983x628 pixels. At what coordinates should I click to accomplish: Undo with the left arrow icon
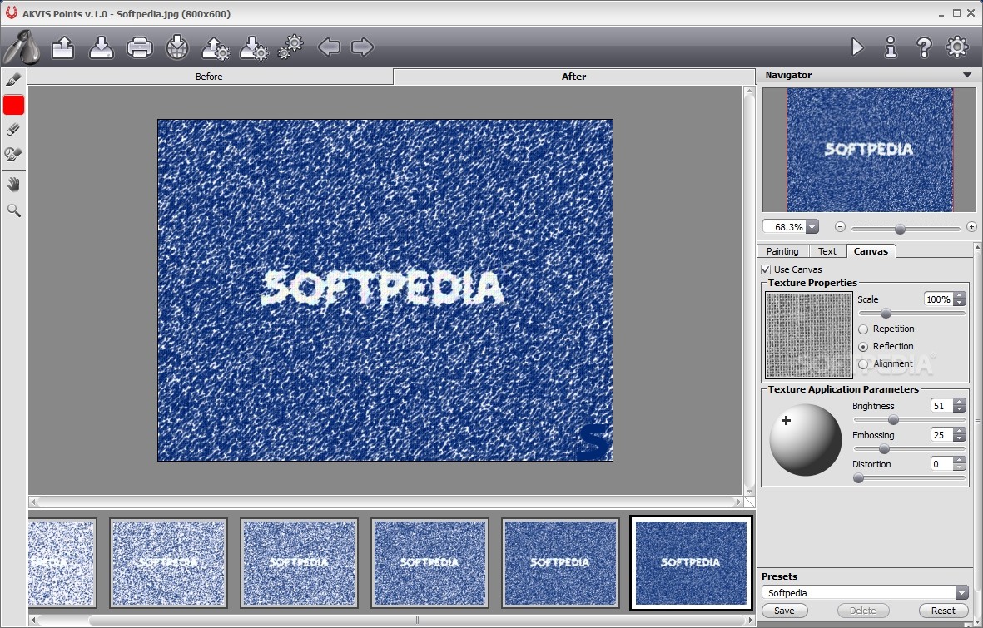point(329,47)
